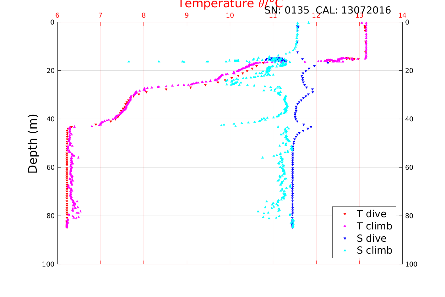Click the 'SN: 0135' serial number text

point(287,10)
